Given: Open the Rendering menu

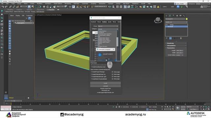Looking at the screenshot, I should tap(68, 4).
